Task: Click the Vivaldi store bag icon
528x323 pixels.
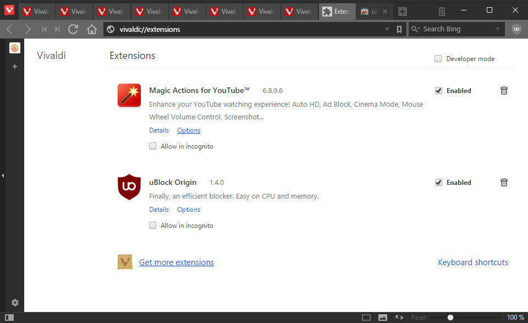Action: click(125, 262)
